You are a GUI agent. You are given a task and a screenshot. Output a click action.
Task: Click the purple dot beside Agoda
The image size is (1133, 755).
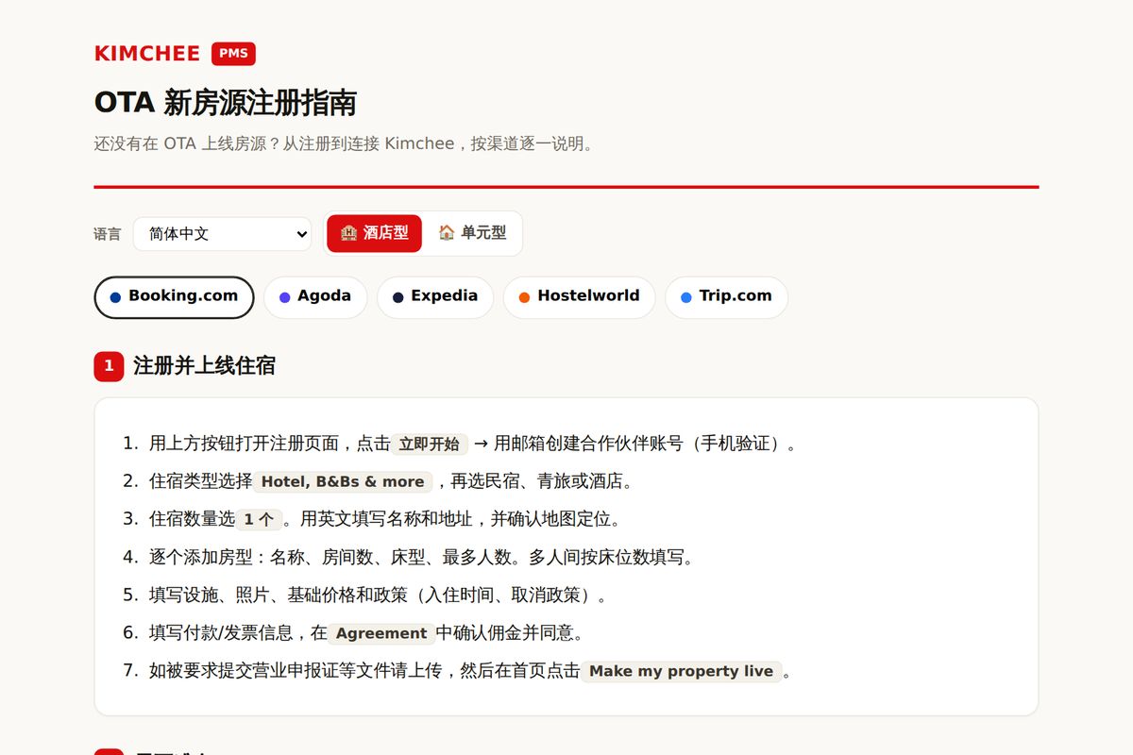click(x=284, y=297)
